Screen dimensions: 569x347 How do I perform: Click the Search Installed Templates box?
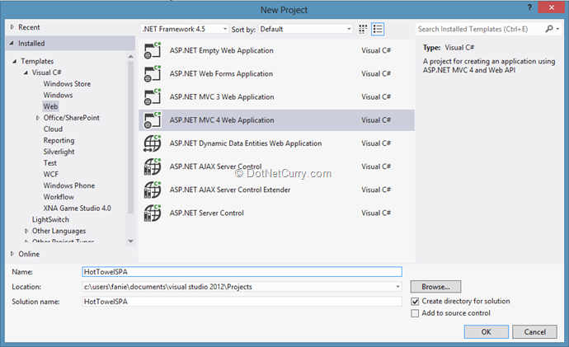click(x=480, y=29)
